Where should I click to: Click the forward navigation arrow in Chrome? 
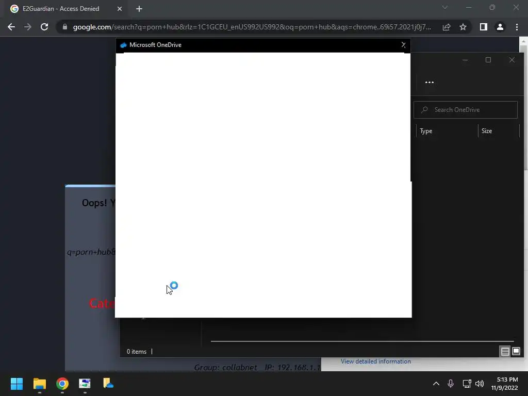pos(28,27)
